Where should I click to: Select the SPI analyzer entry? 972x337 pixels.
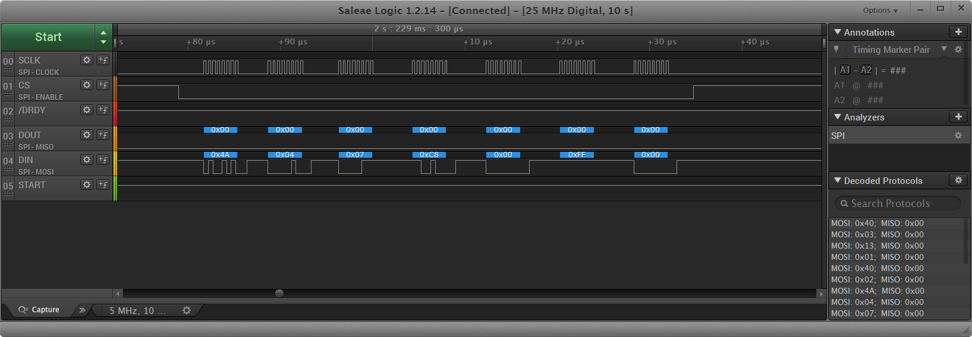point(899,135)
